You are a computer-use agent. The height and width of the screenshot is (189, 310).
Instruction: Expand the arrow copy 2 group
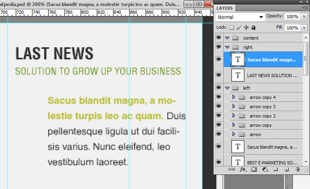233,115
